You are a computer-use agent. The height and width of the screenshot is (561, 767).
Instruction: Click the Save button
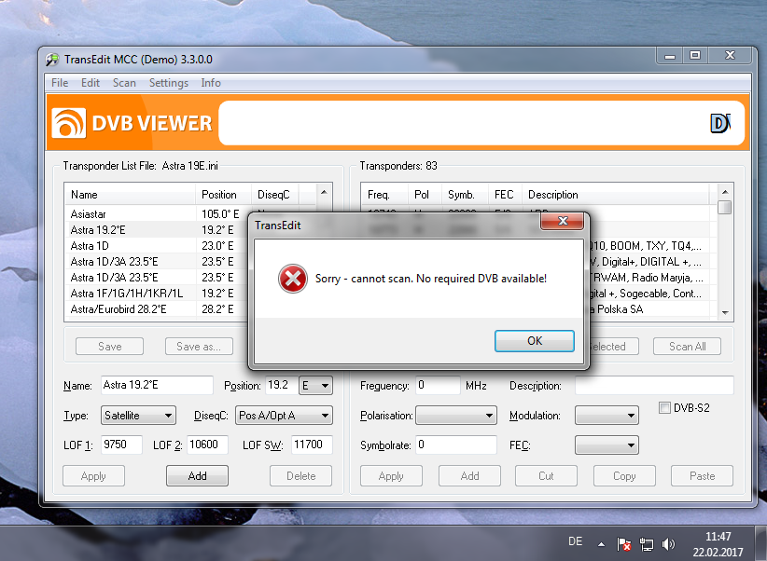point(109,347)
